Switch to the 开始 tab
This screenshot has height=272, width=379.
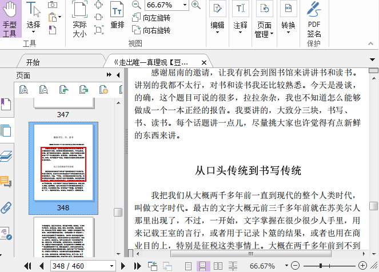pos(33,62)
